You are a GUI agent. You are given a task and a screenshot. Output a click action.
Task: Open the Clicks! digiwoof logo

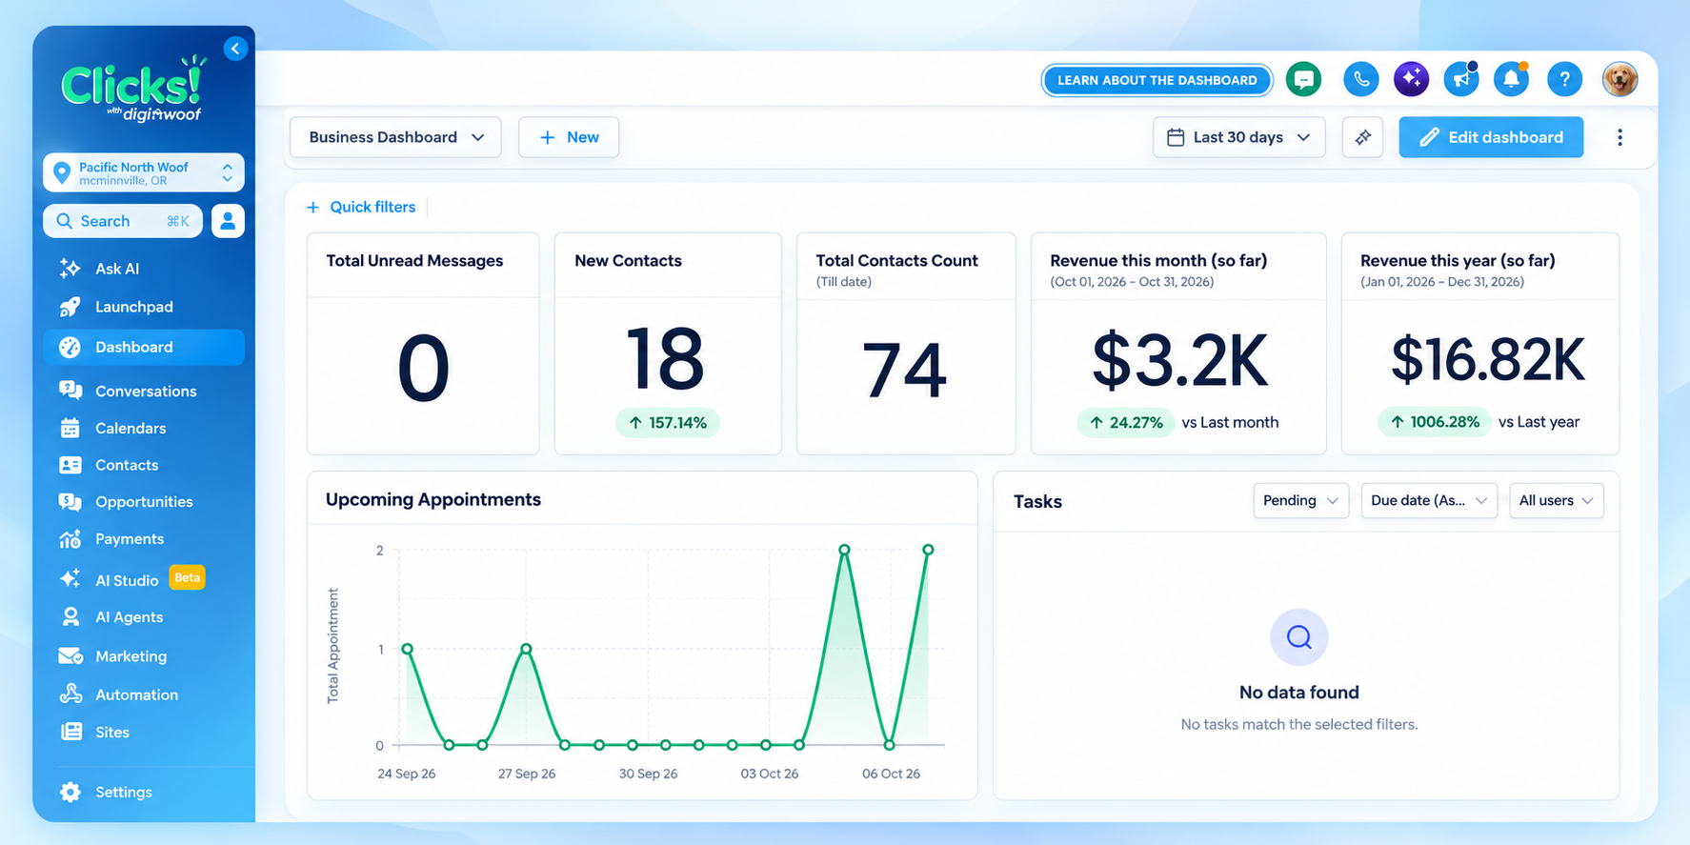click(133, 90)
